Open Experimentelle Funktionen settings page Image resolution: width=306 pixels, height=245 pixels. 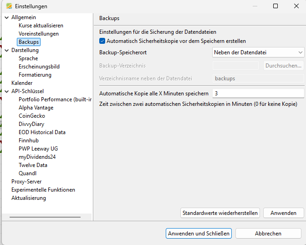(x=43, y=190)
